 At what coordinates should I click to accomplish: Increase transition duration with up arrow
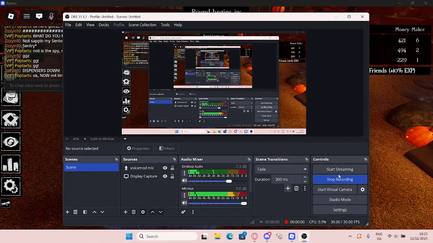pyautogui.click(x=305, y=177)
